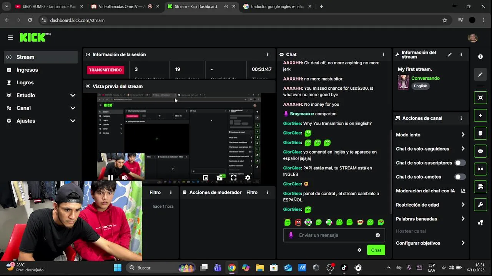Click the purple microphone icon in message box
Image resolution: width=492 pixels, height=276 pixels.
pyautogui.click(x=291, y=235)
